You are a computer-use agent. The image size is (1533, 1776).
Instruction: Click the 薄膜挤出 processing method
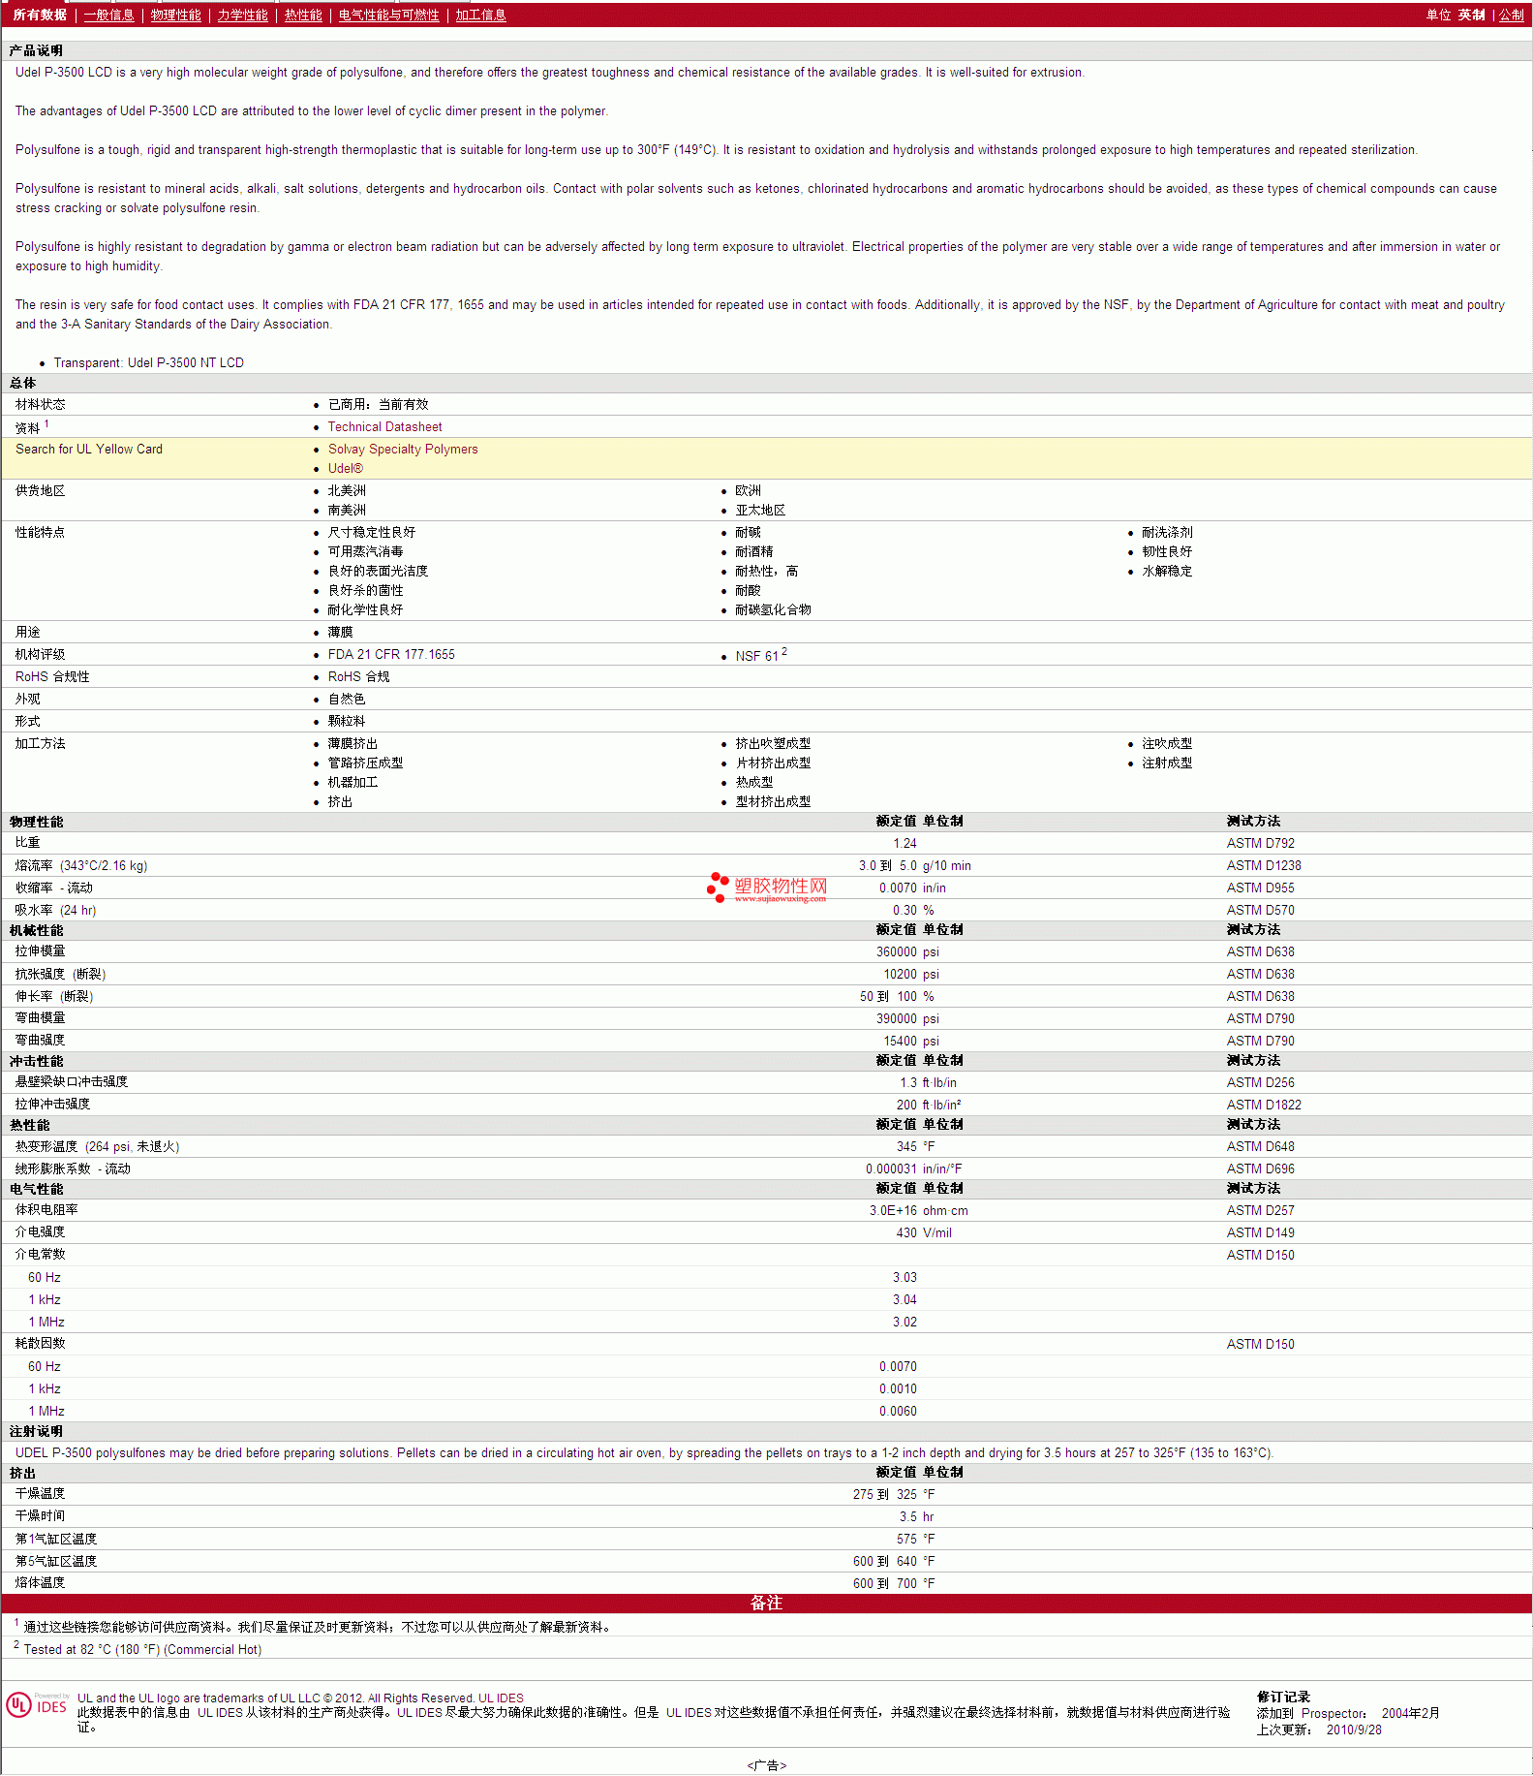(353, 744)
